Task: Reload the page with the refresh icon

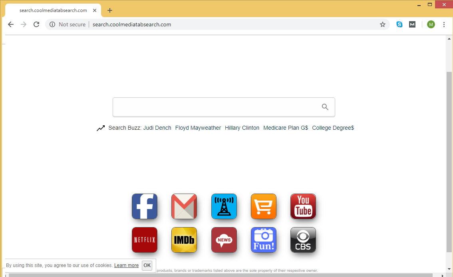Action: pyautogui.click(x=36, y=24)
